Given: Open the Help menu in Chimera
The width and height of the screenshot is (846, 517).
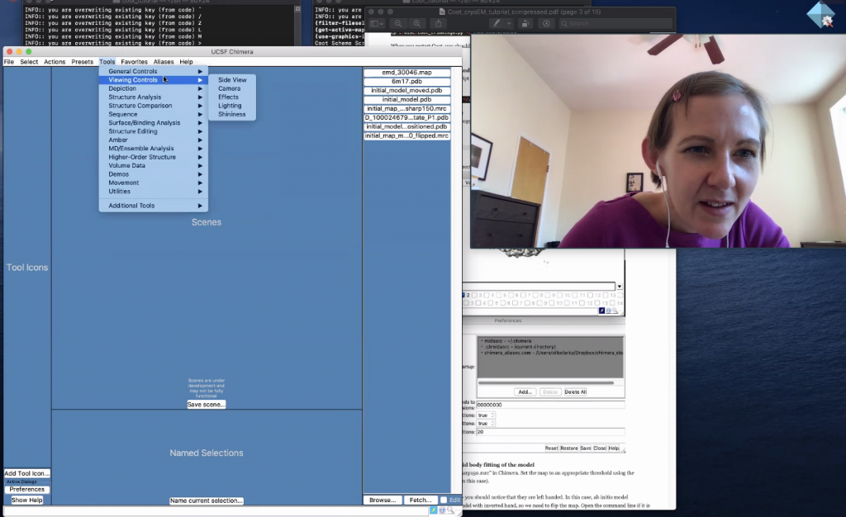Looking at the screenshot, I should [x=186, y=62].
